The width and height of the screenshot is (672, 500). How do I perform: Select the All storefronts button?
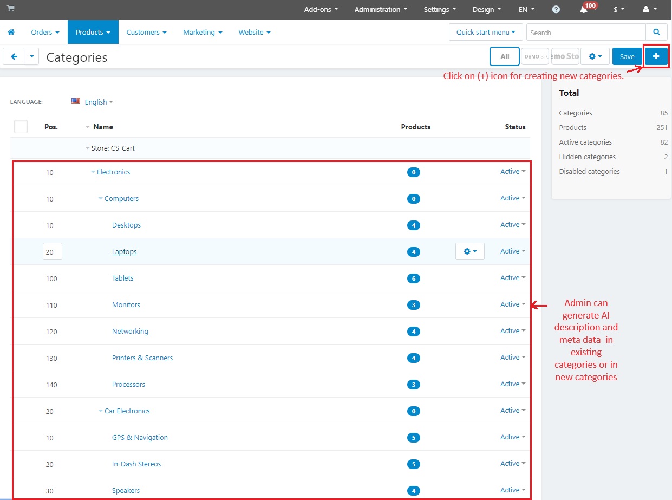(505, 56)
